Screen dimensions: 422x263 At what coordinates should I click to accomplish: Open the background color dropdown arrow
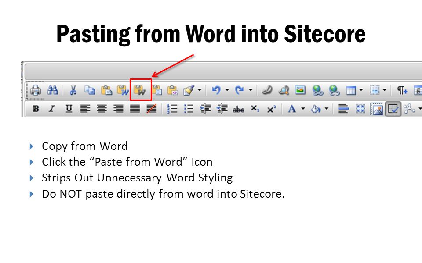click(x=327, y=108)
